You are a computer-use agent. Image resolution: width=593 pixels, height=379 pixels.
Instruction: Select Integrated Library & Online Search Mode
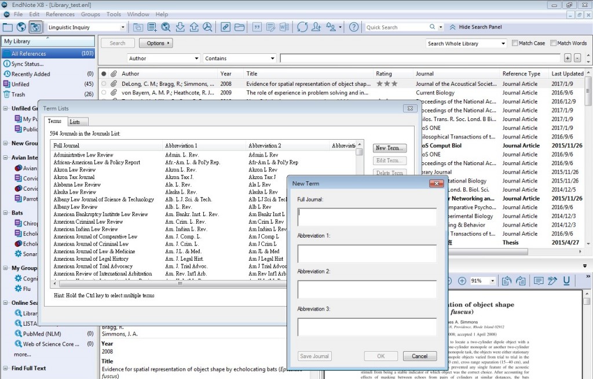35,27
